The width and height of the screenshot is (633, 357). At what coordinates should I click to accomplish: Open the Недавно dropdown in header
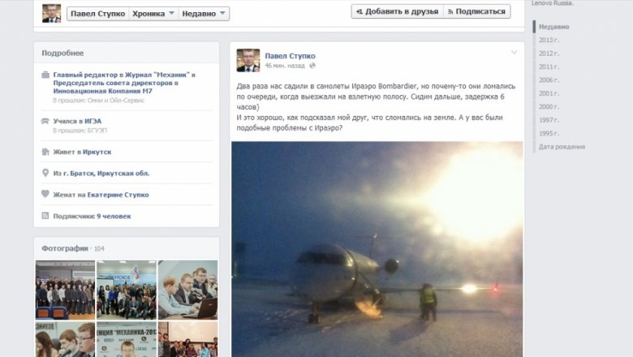point(204,14)
